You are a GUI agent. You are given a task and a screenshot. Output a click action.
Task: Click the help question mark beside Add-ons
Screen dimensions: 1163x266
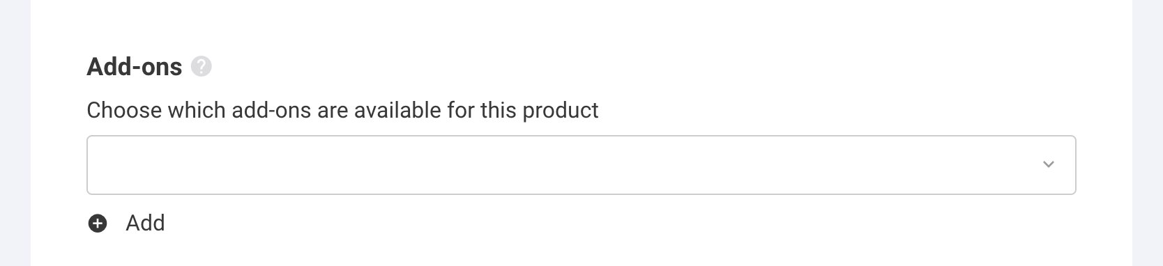(x=201, y=67)
